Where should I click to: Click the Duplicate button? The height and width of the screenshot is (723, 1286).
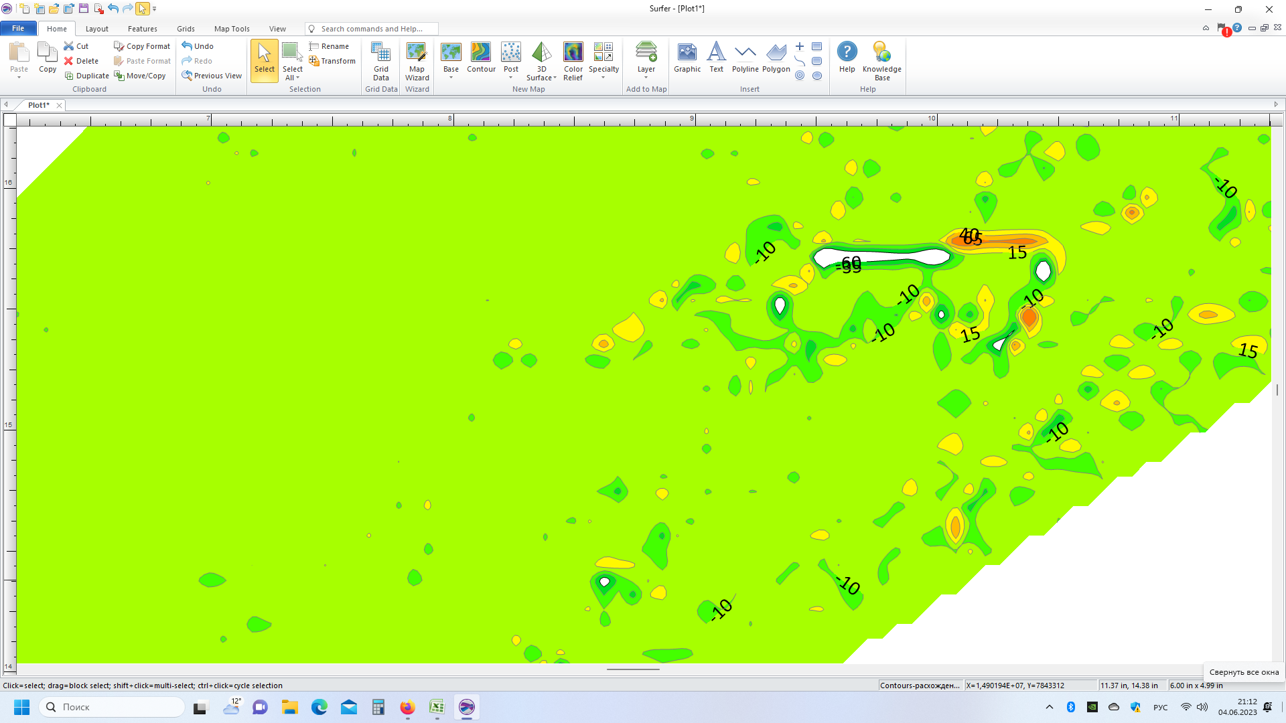pyautogui.click(x=86, y=76)
